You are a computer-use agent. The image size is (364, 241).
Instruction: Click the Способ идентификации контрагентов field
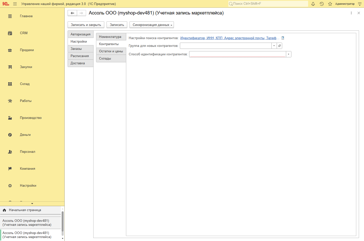pos(238,54)
